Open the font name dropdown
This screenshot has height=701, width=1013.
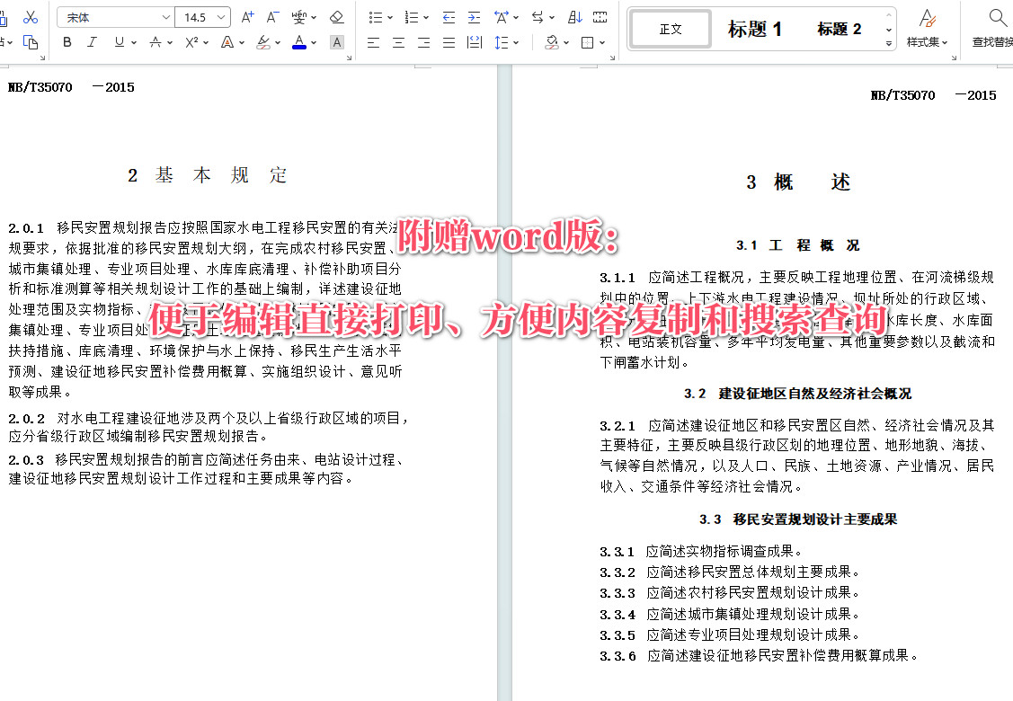tap(165, 16)
